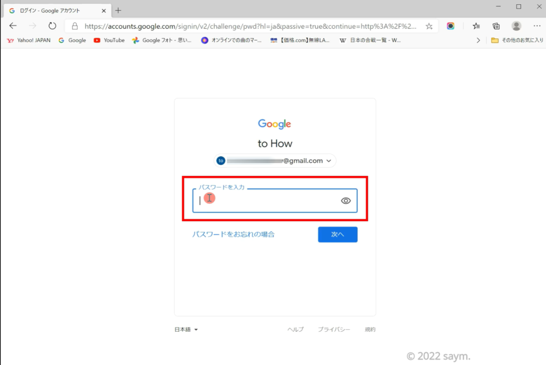Add page to favorites with star icon
The image size is (546, 365).
[x=429, y=26]
